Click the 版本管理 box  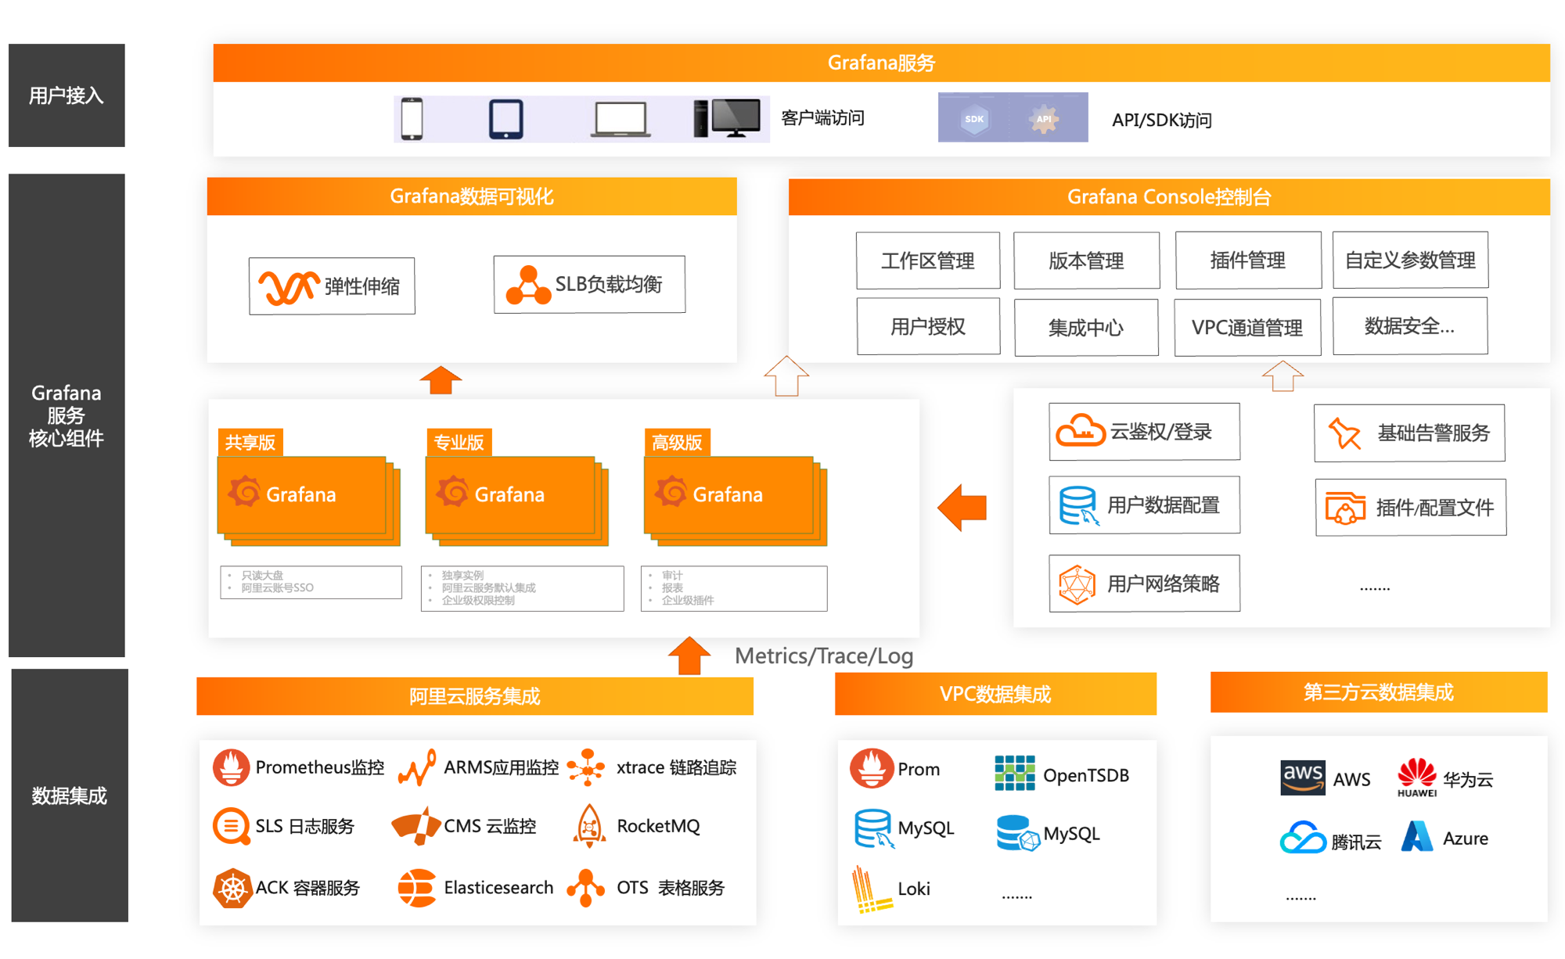point(1086,260)
